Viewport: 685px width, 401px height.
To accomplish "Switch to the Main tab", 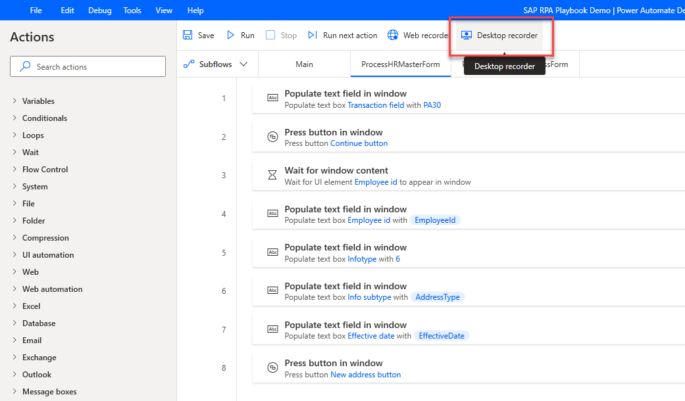I will pos(304,64).
